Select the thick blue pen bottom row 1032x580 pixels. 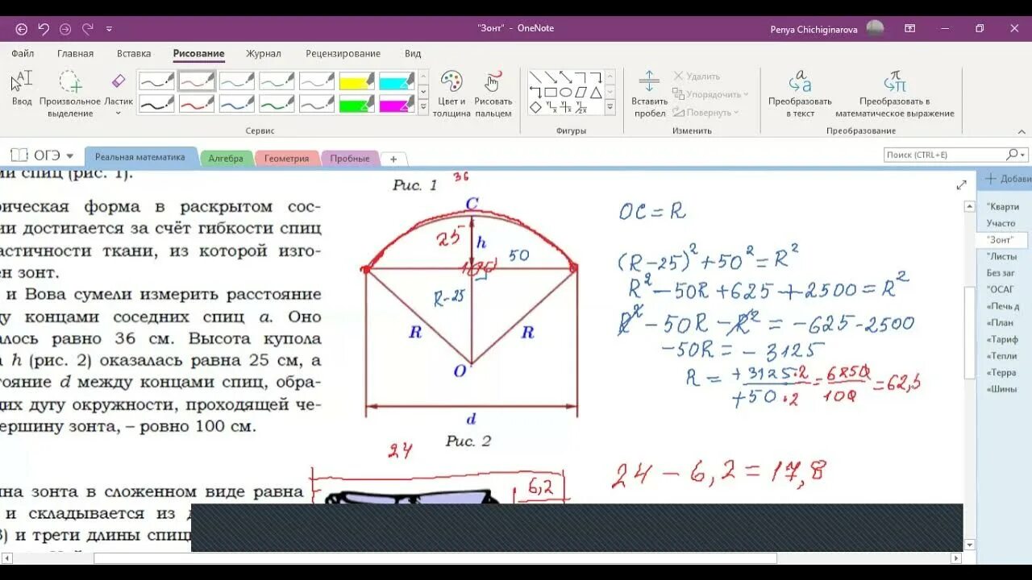[x=237, y=104]
